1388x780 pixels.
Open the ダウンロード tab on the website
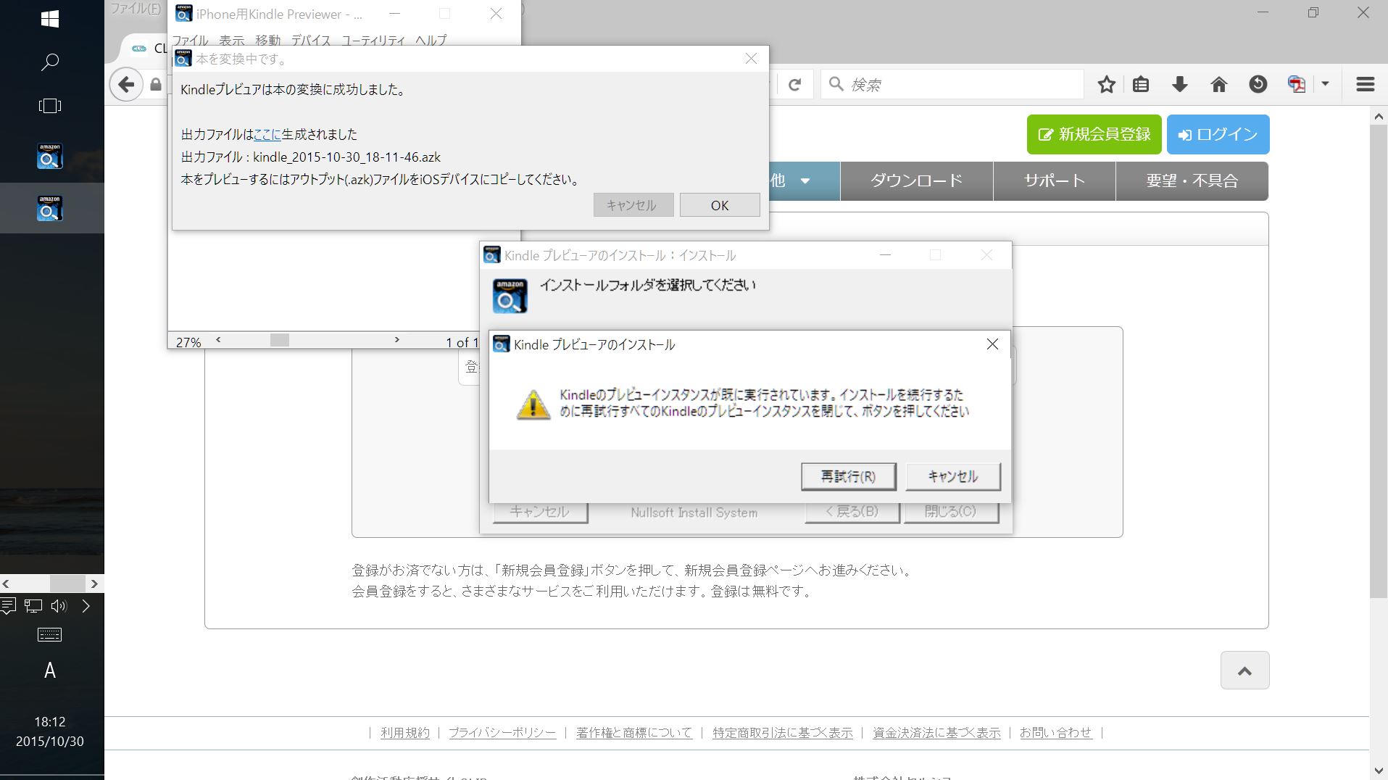(x=917, y=181)
